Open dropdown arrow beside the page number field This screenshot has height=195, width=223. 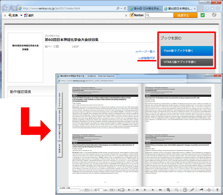(96, 190)
